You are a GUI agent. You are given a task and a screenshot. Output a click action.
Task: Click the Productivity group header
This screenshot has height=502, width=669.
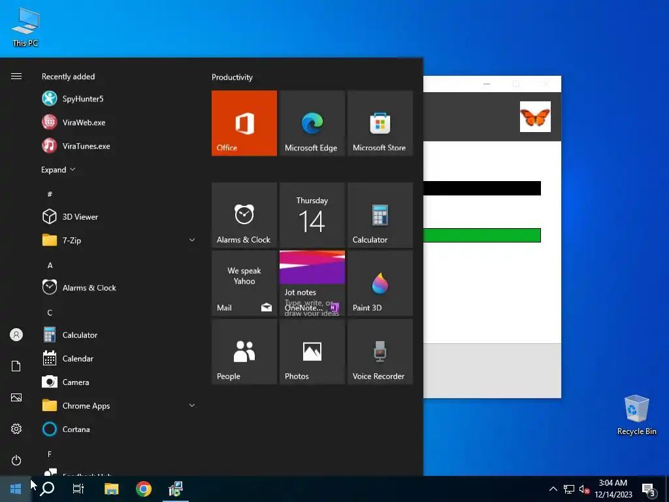232,77
